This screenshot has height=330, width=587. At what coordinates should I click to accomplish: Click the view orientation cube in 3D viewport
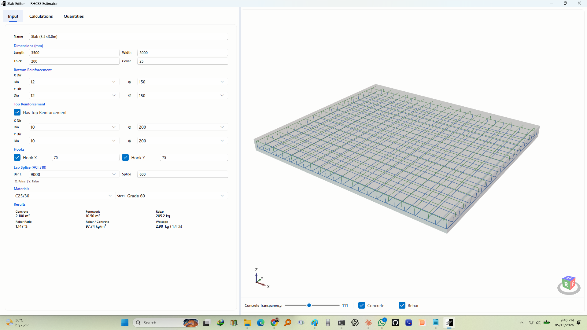[569, 285]
